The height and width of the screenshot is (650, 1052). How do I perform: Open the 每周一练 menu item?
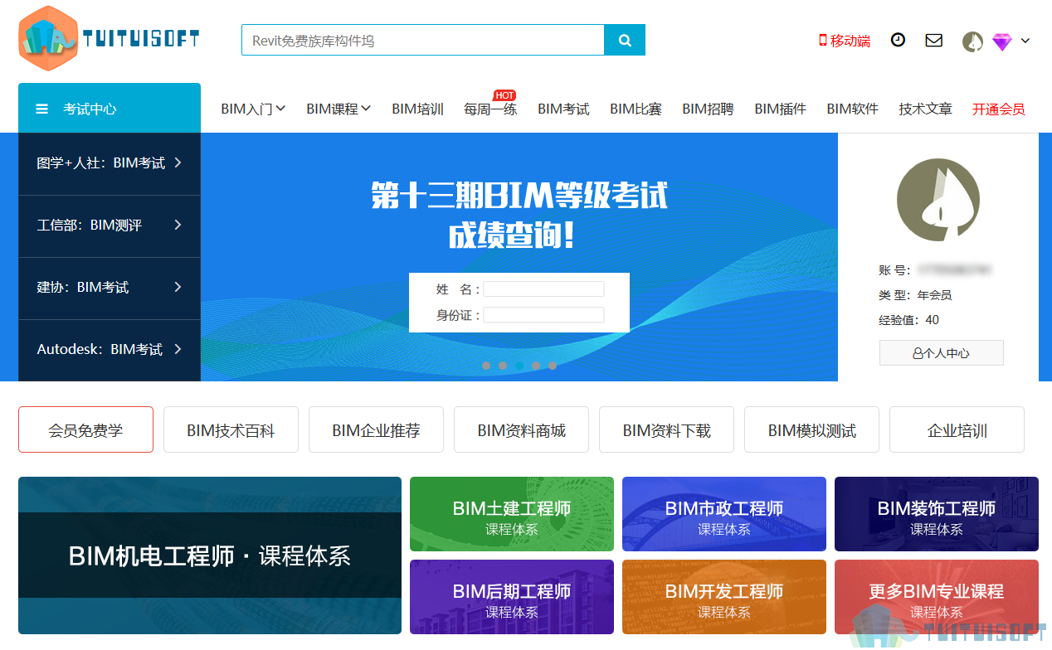[x=490, y=109]
